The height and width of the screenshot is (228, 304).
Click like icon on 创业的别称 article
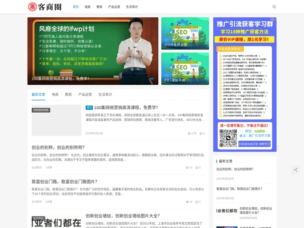197,168
